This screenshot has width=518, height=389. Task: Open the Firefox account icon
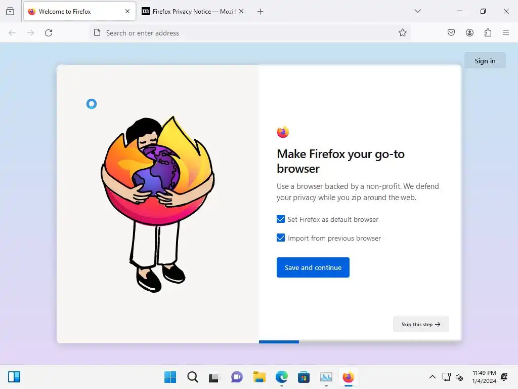[x=469, y=32]
